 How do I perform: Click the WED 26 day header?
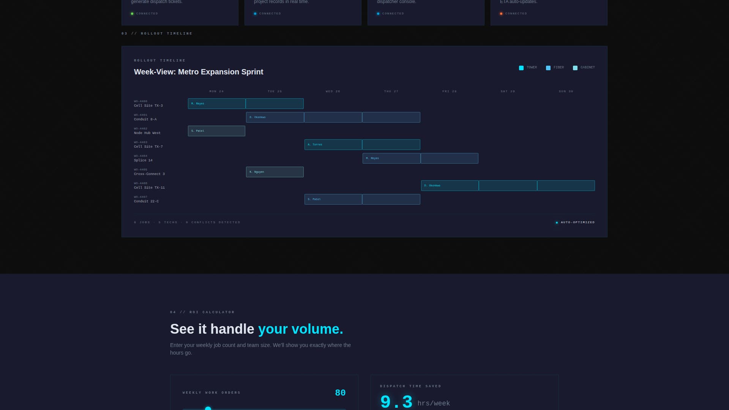pyautogui.click(x=333, y=91)
